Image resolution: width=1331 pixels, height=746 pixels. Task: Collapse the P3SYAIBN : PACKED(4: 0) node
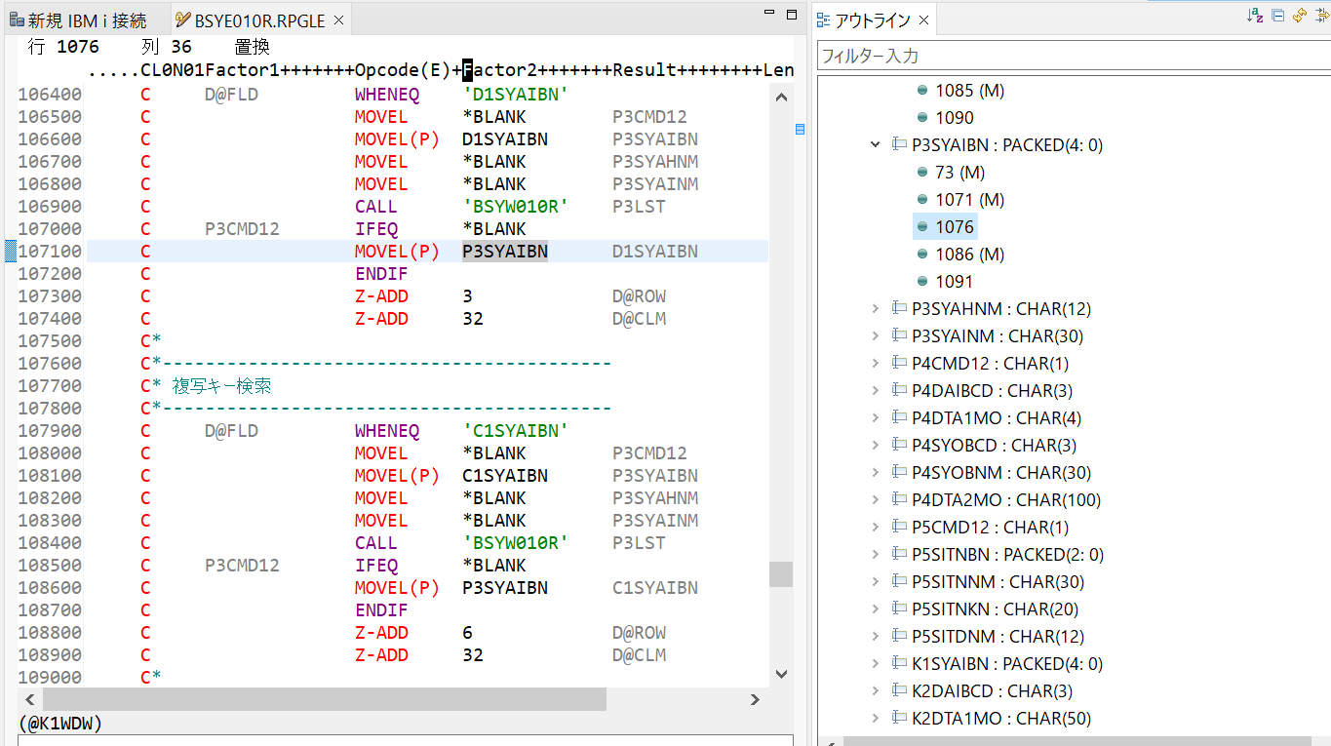(876, 144)
